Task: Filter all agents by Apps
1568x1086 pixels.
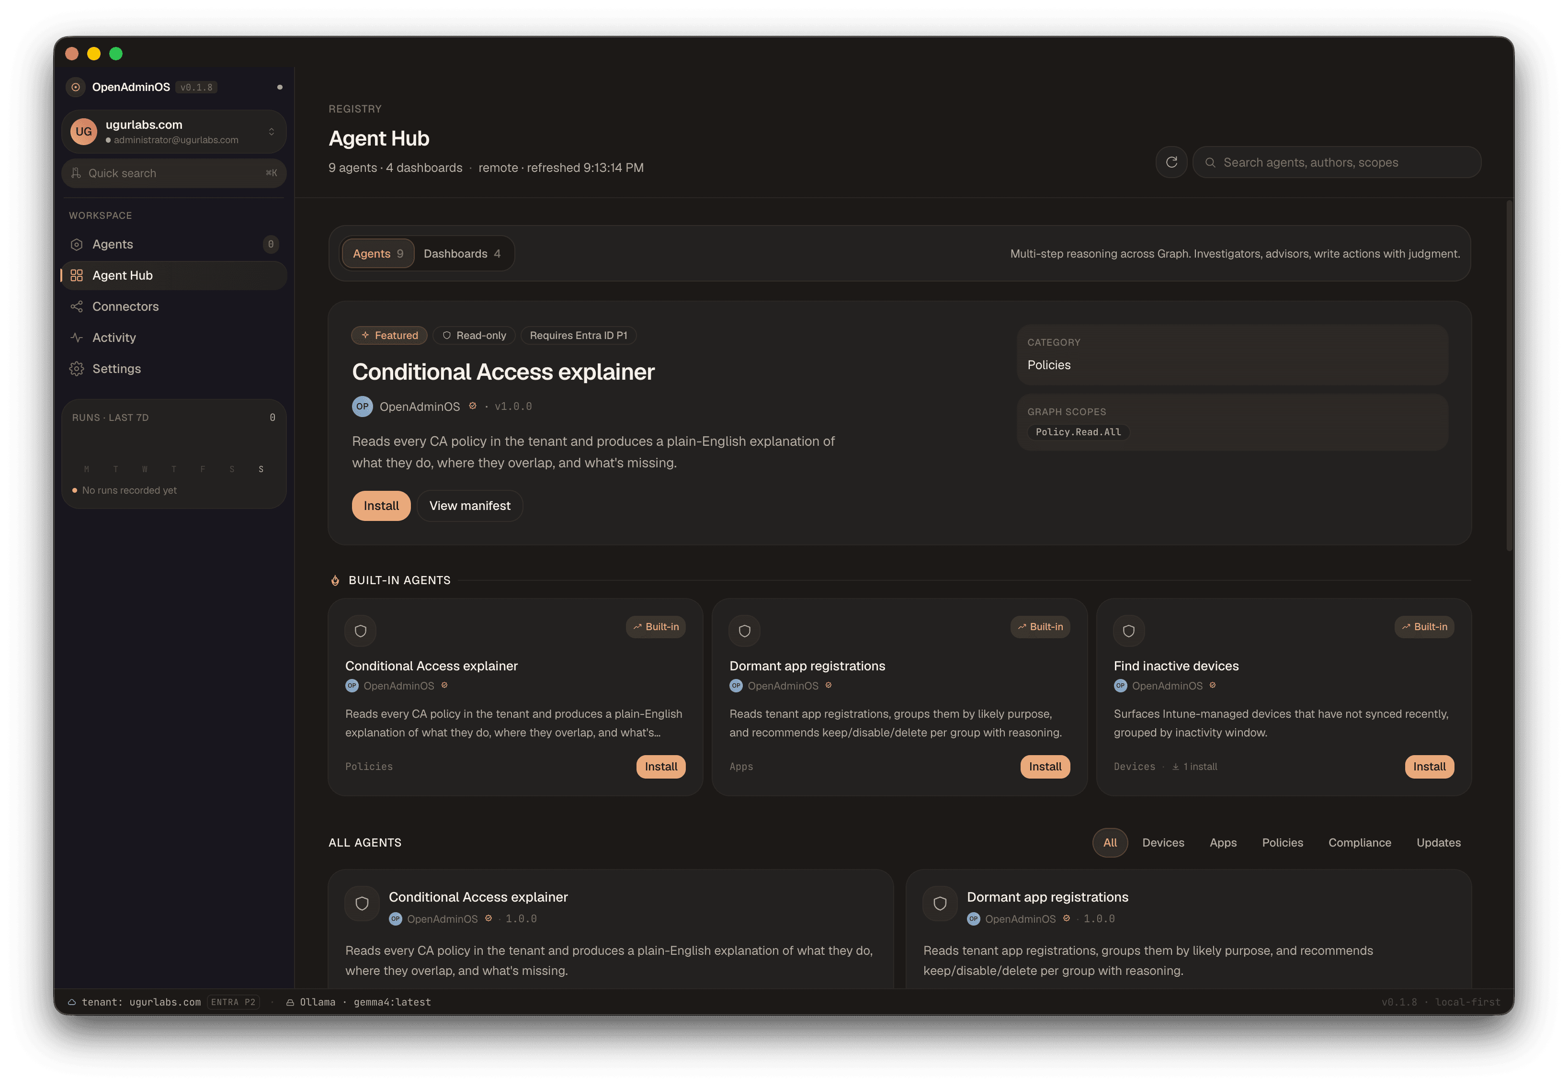Action: [x=1223, y=842]
